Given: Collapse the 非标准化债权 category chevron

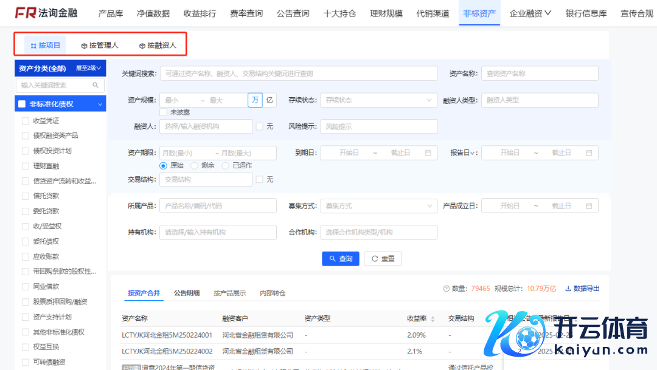Looking at the screenshot, I should (x=100, y=104).
